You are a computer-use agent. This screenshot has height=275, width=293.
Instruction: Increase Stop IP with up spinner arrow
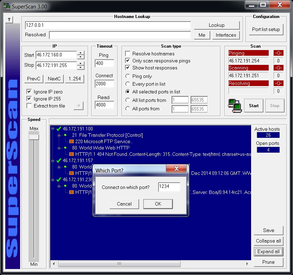(x=81, y=63)
